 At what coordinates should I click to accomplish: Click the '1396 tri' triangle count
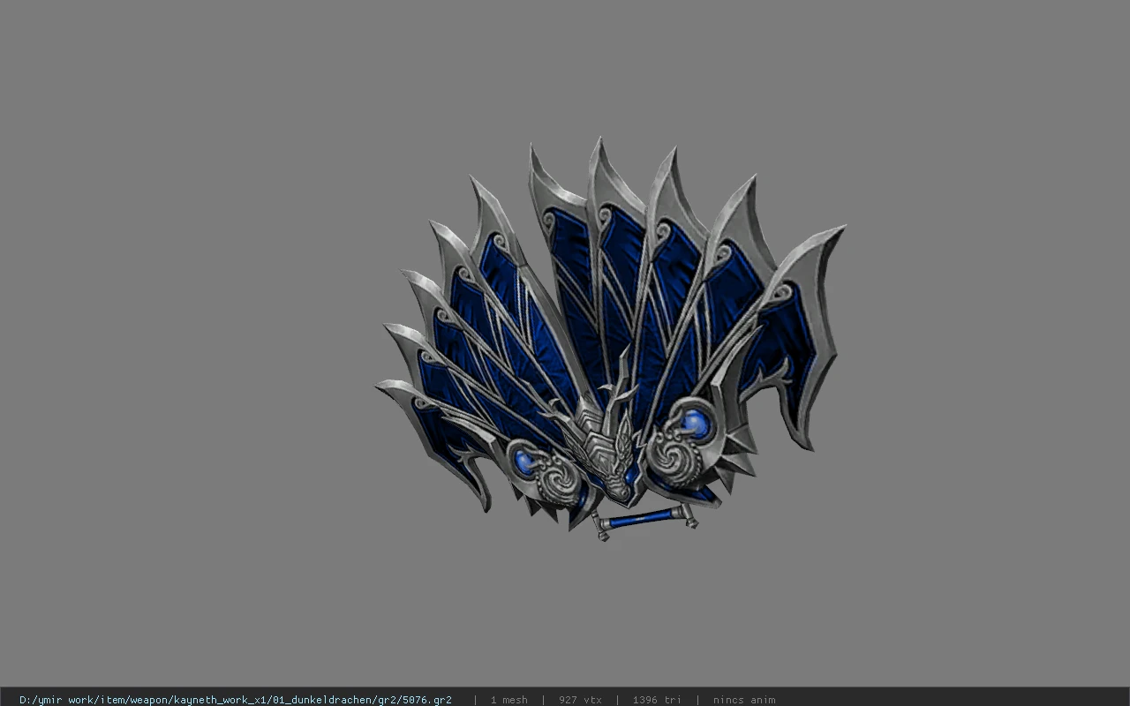(x=657, y=700)
